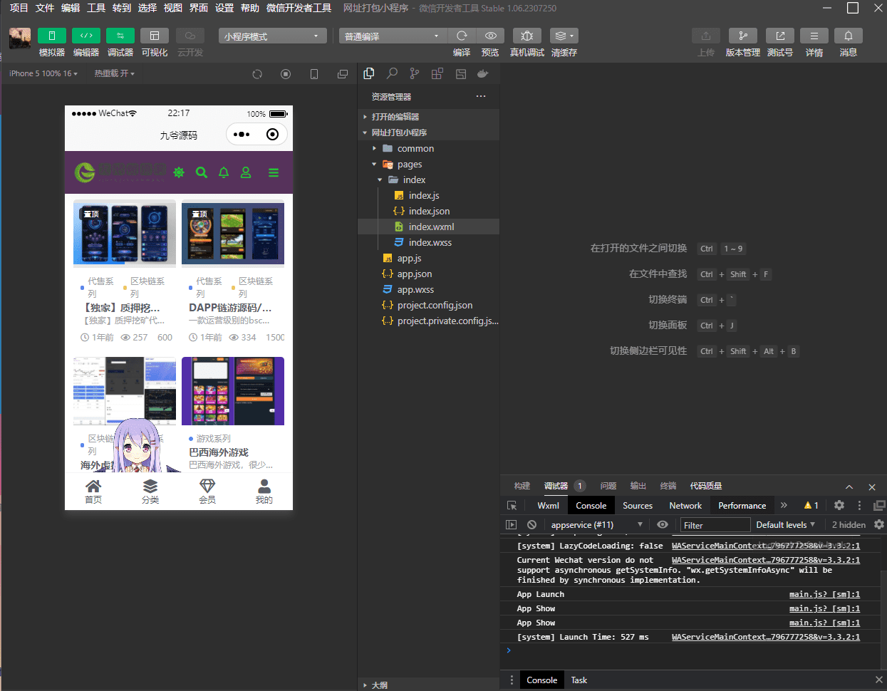The image size is (887, 691).
Task: Open the 小程序模式 mode dropdown
Action: [272, 36]
